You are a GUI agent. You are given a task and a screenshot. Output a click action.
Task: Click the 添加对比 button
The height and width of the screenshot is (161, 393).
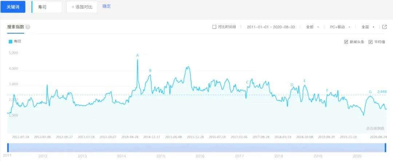coord(82,7)
